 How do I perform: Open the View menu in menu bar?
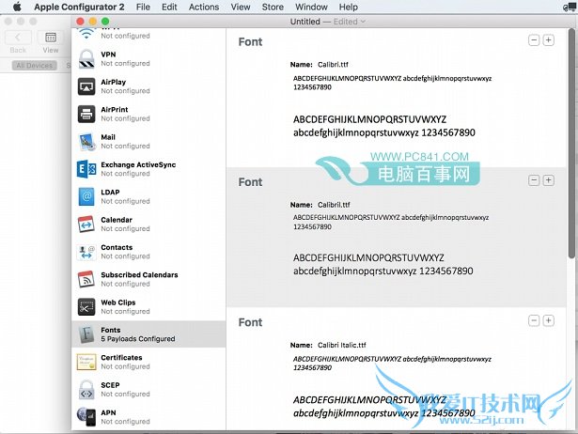[x=241, y=7]
